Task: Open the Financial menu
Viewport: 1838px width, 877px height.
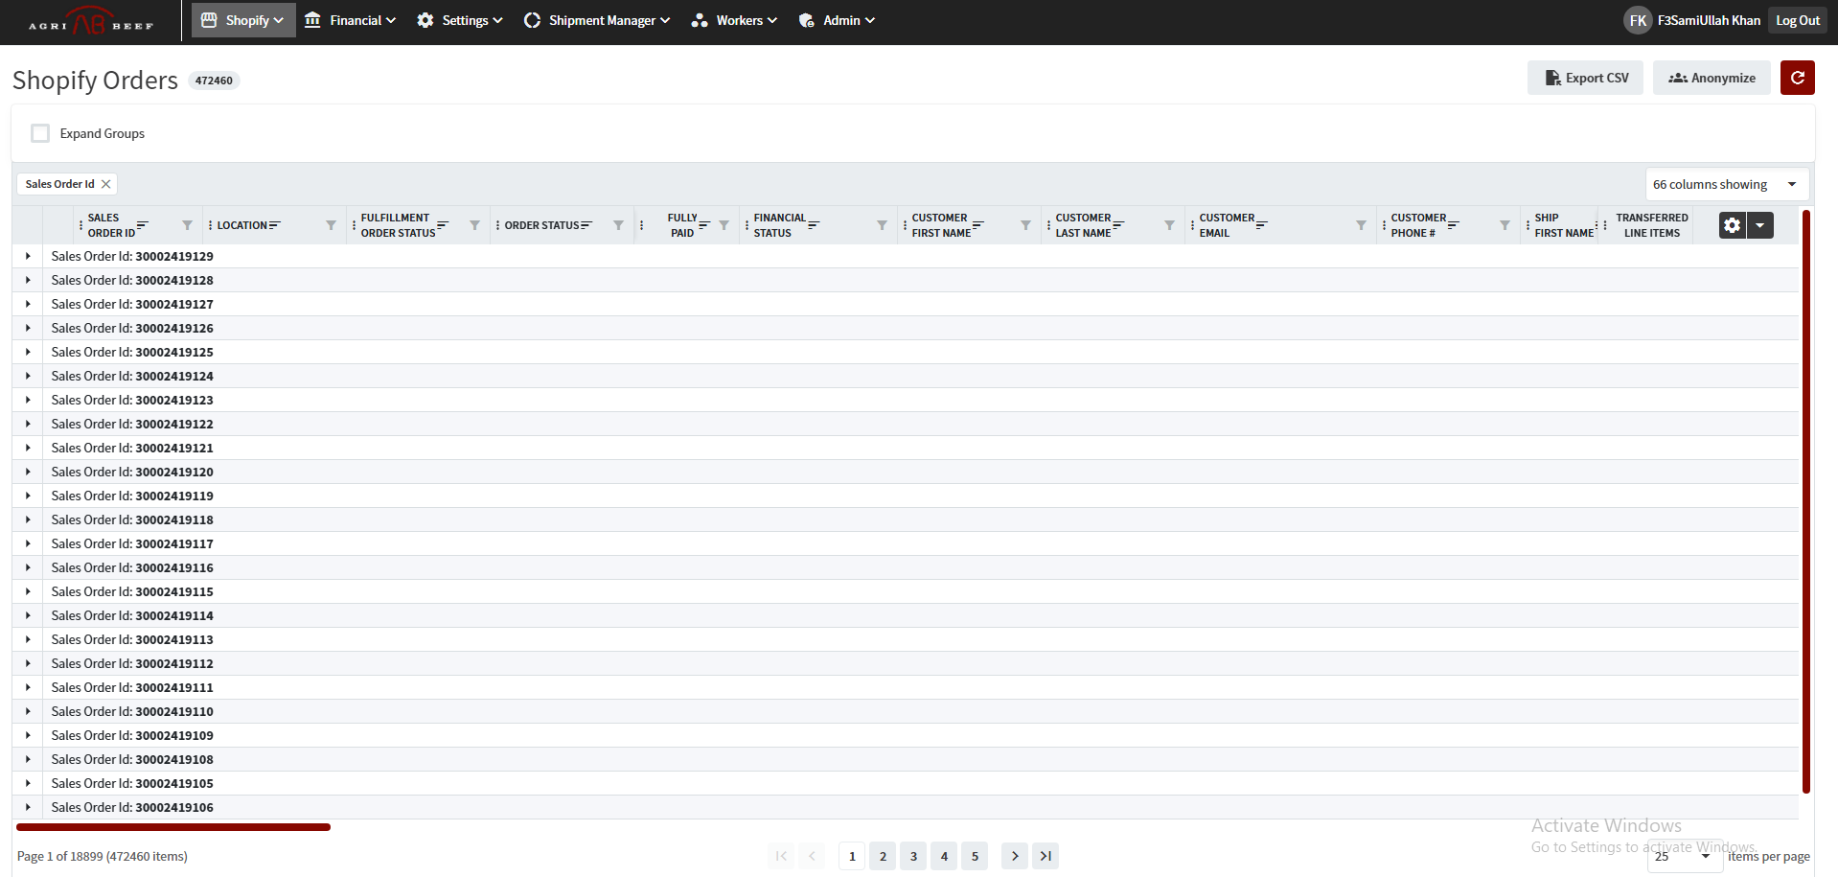Action: 350,20
